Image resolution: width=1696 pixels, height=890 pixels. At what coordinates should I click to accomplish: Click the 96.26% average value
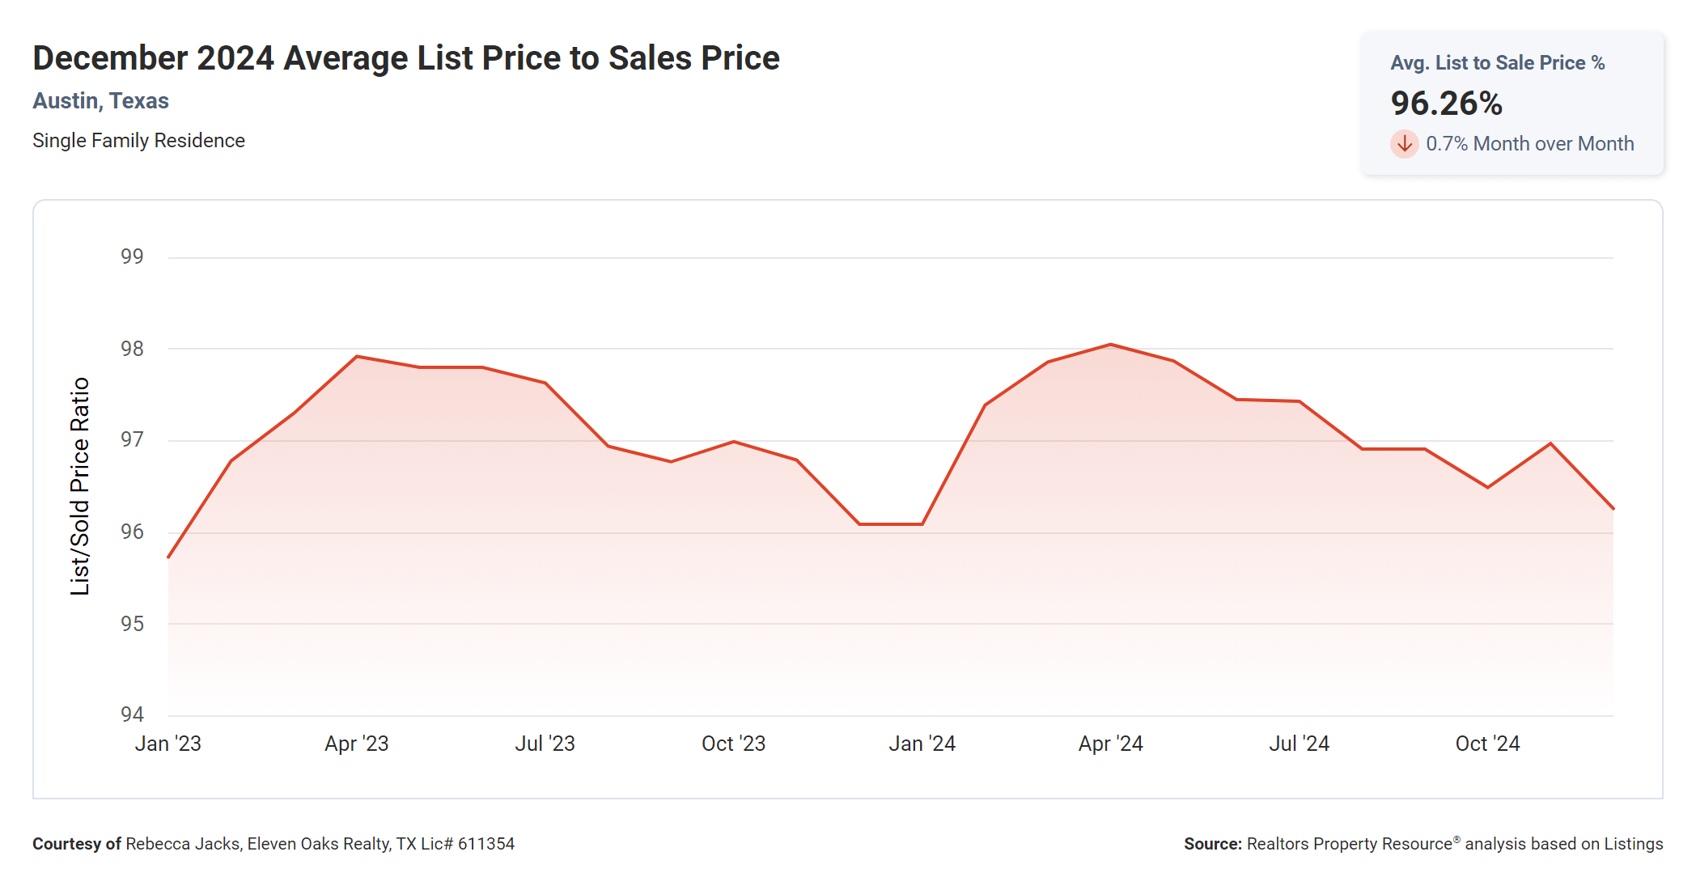pyautogui.click(x=1446, y=104)
